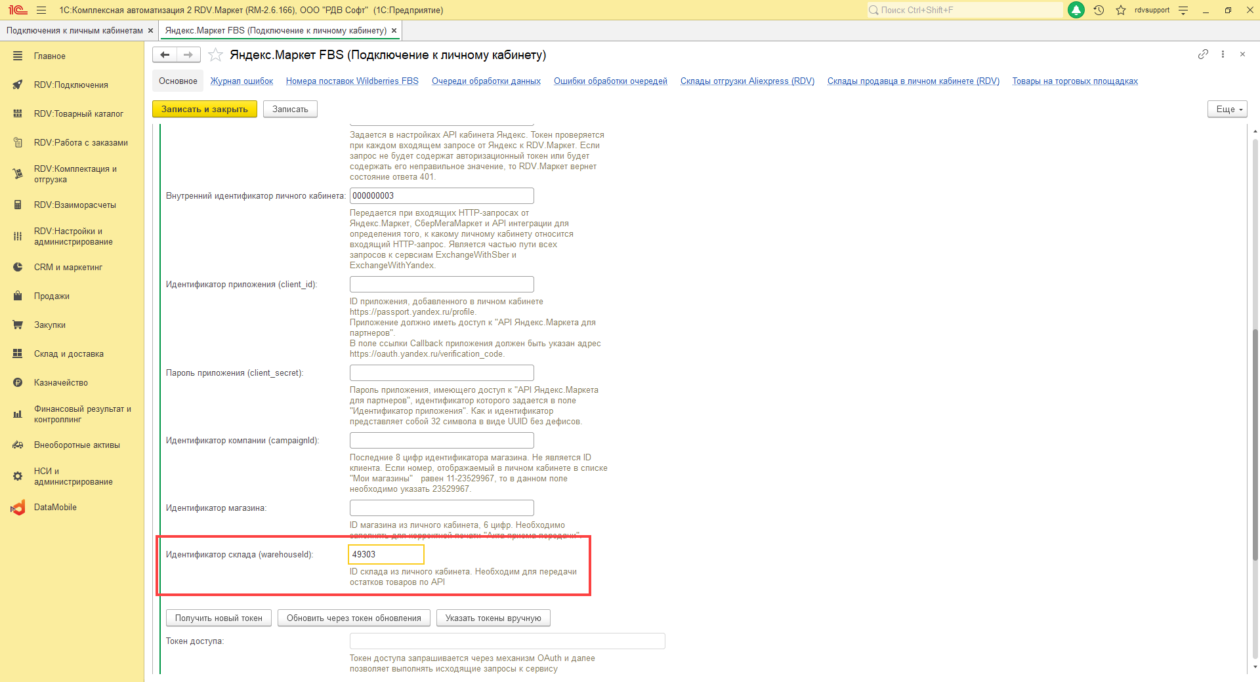
Task: Open Склады отгрузки Aliexpress (RDV) link
Action: click(747, 81)
